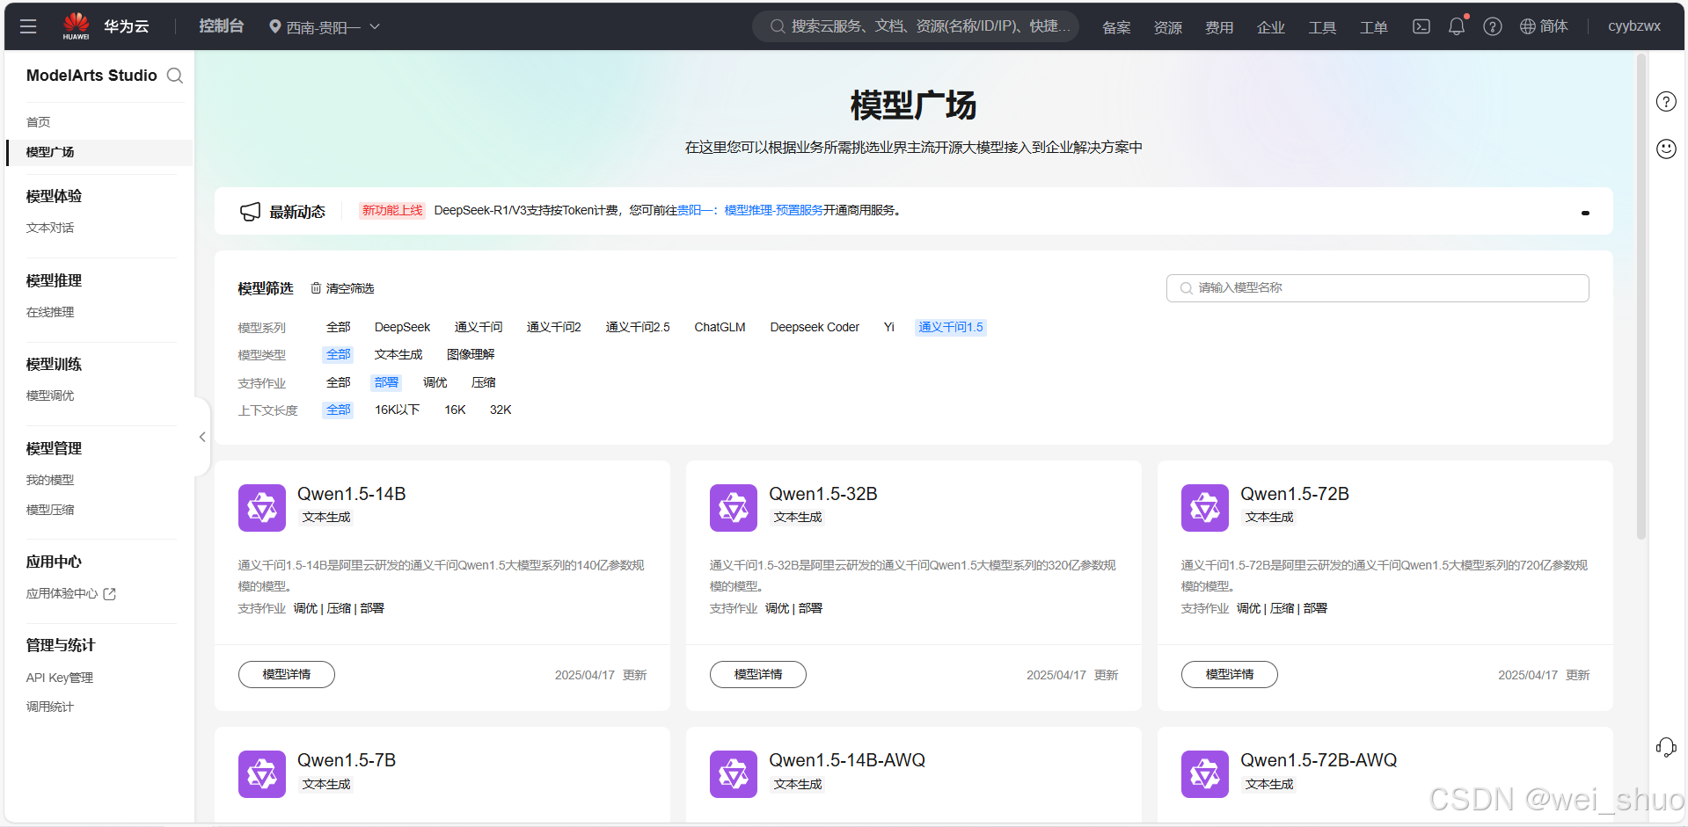The width and height of the screenshot is (1688, 827).
Task: Click the magnifier icon in the model name field
Action: 1187,288
